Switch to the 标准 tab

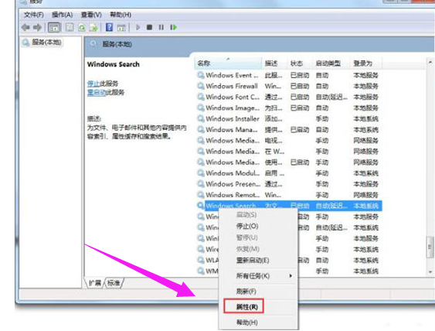point(114,283)
